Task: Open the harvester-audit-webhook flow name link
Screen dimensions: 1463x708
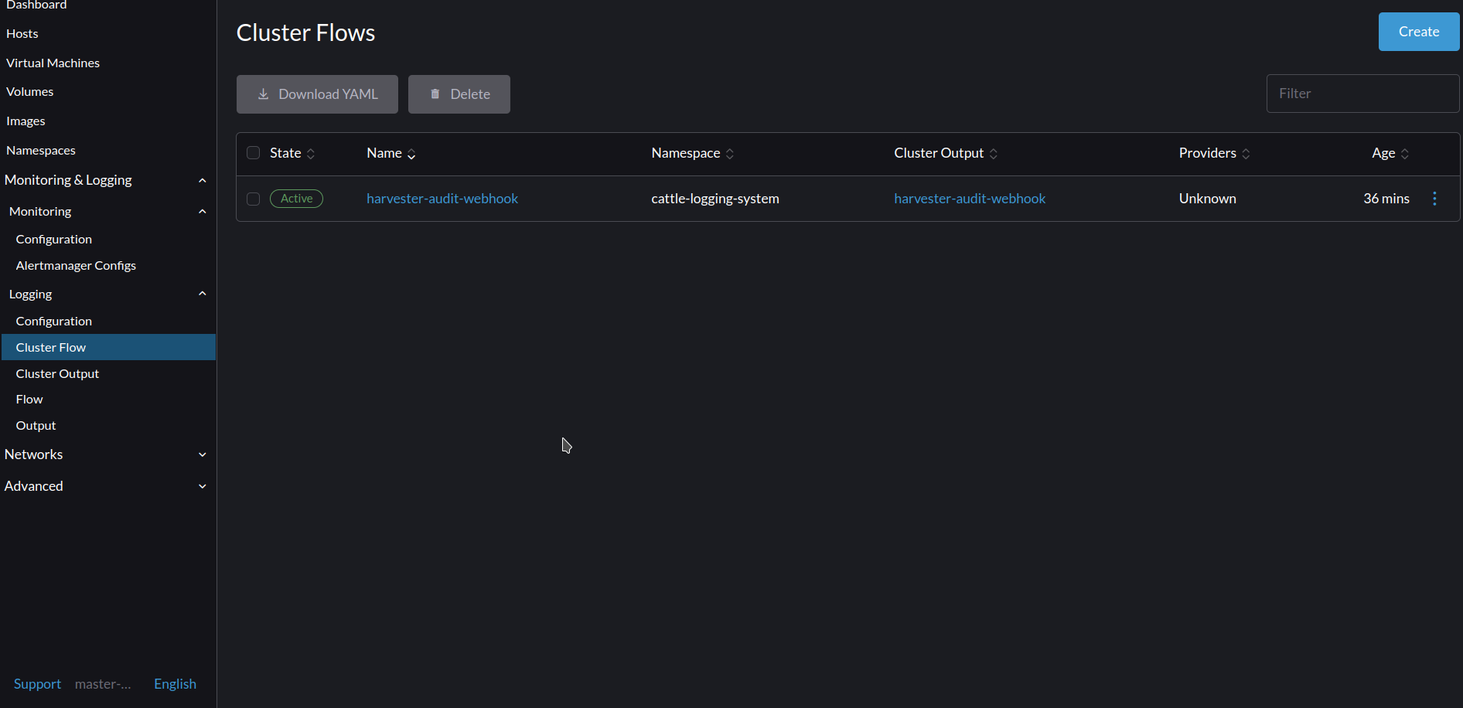Action: 442,199
